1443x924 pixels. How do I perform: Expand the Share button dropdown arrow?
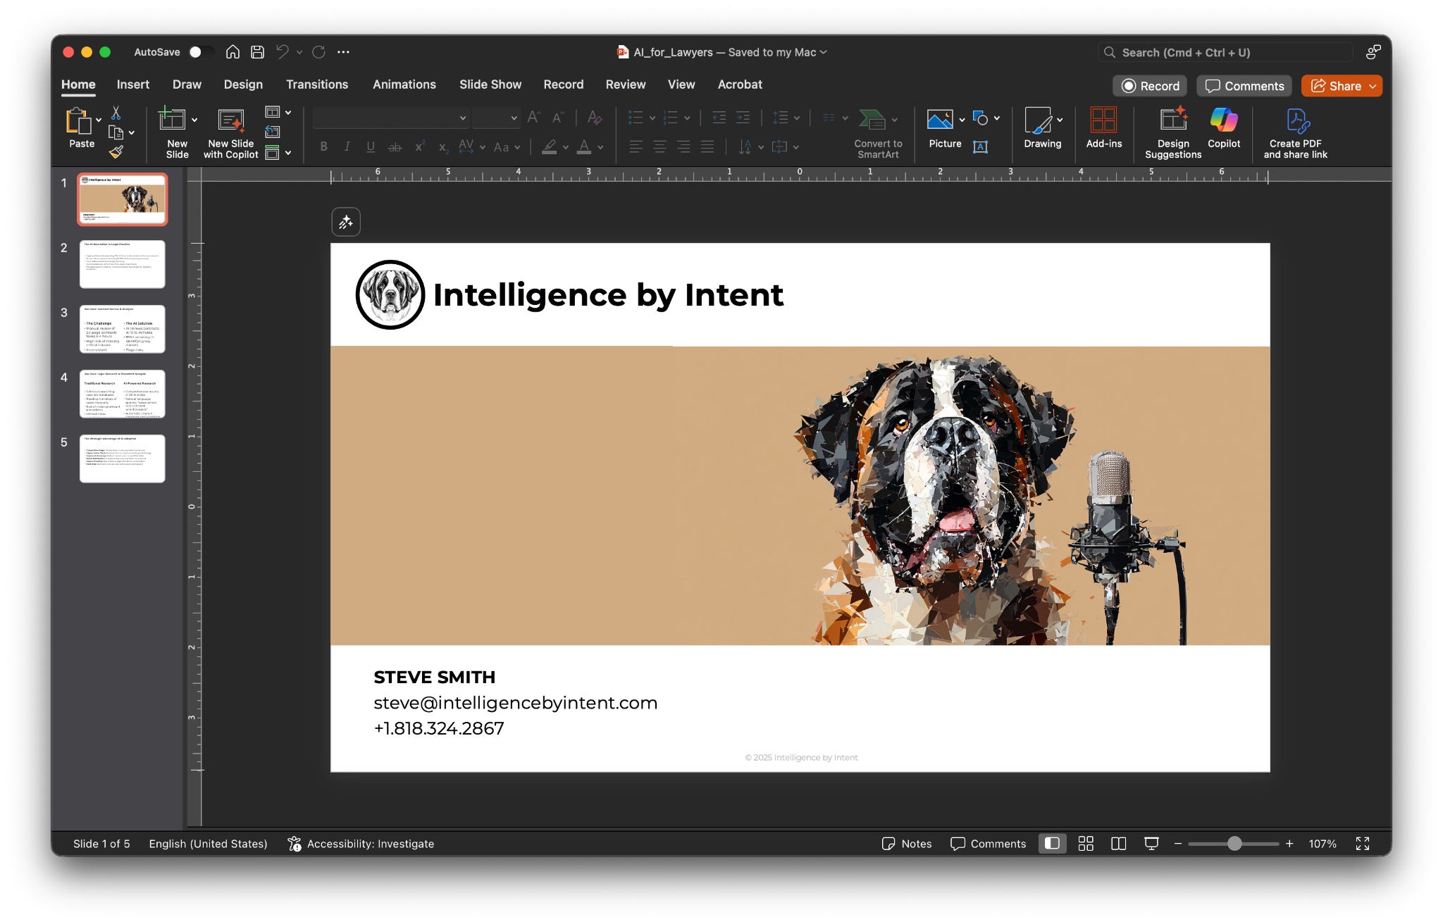pyautogui.click(x=1373, y=86)
